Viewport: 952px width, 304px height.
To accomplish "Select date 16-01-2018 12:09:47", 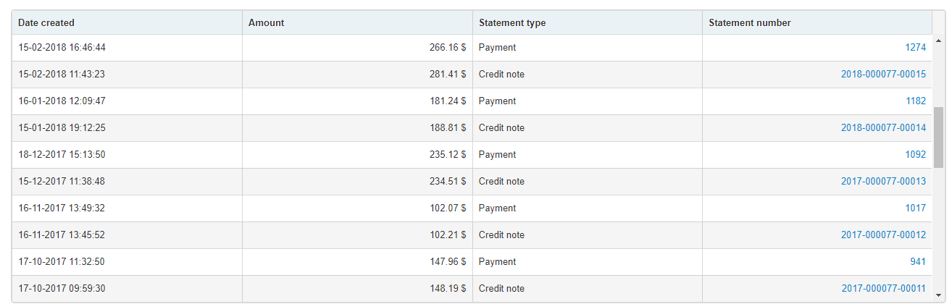I will click(x=62, y=101).
